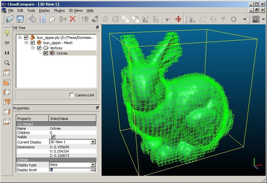Viewport: 267px width, 183px height.
Task: Open the Plugins menu
Action: (59, 10)
